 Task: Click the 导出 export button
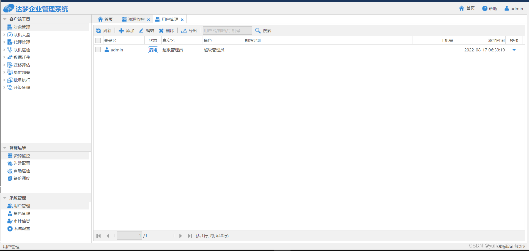click(x=189, y=31)
